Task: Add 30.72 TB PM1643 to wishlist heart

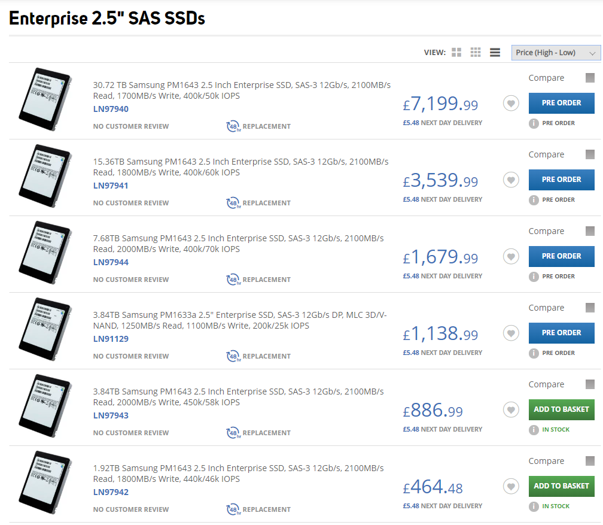Action: (511, 103)
